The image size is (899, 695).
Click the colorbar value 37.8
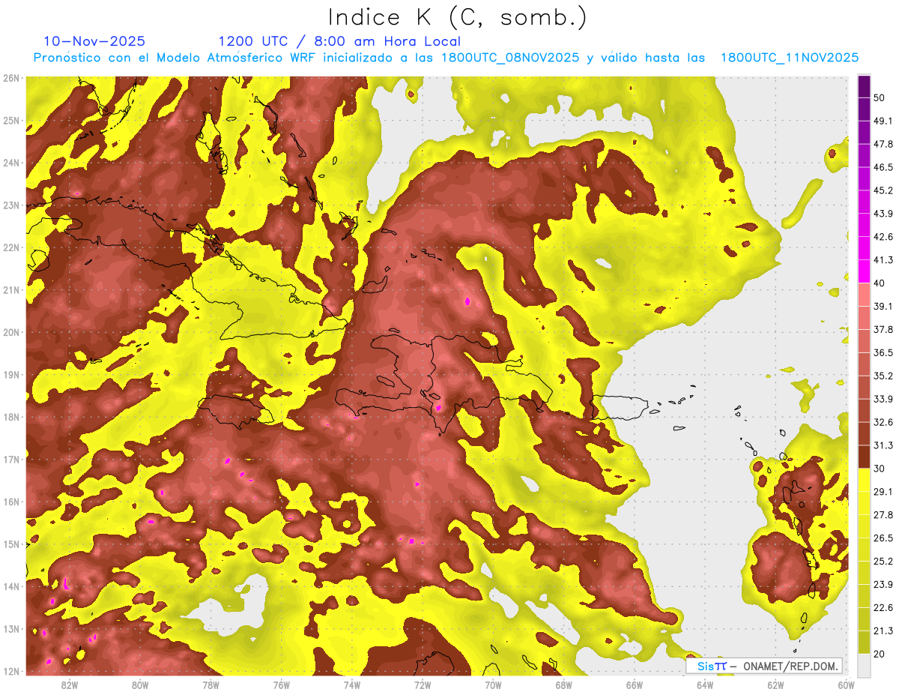[883, 329]
